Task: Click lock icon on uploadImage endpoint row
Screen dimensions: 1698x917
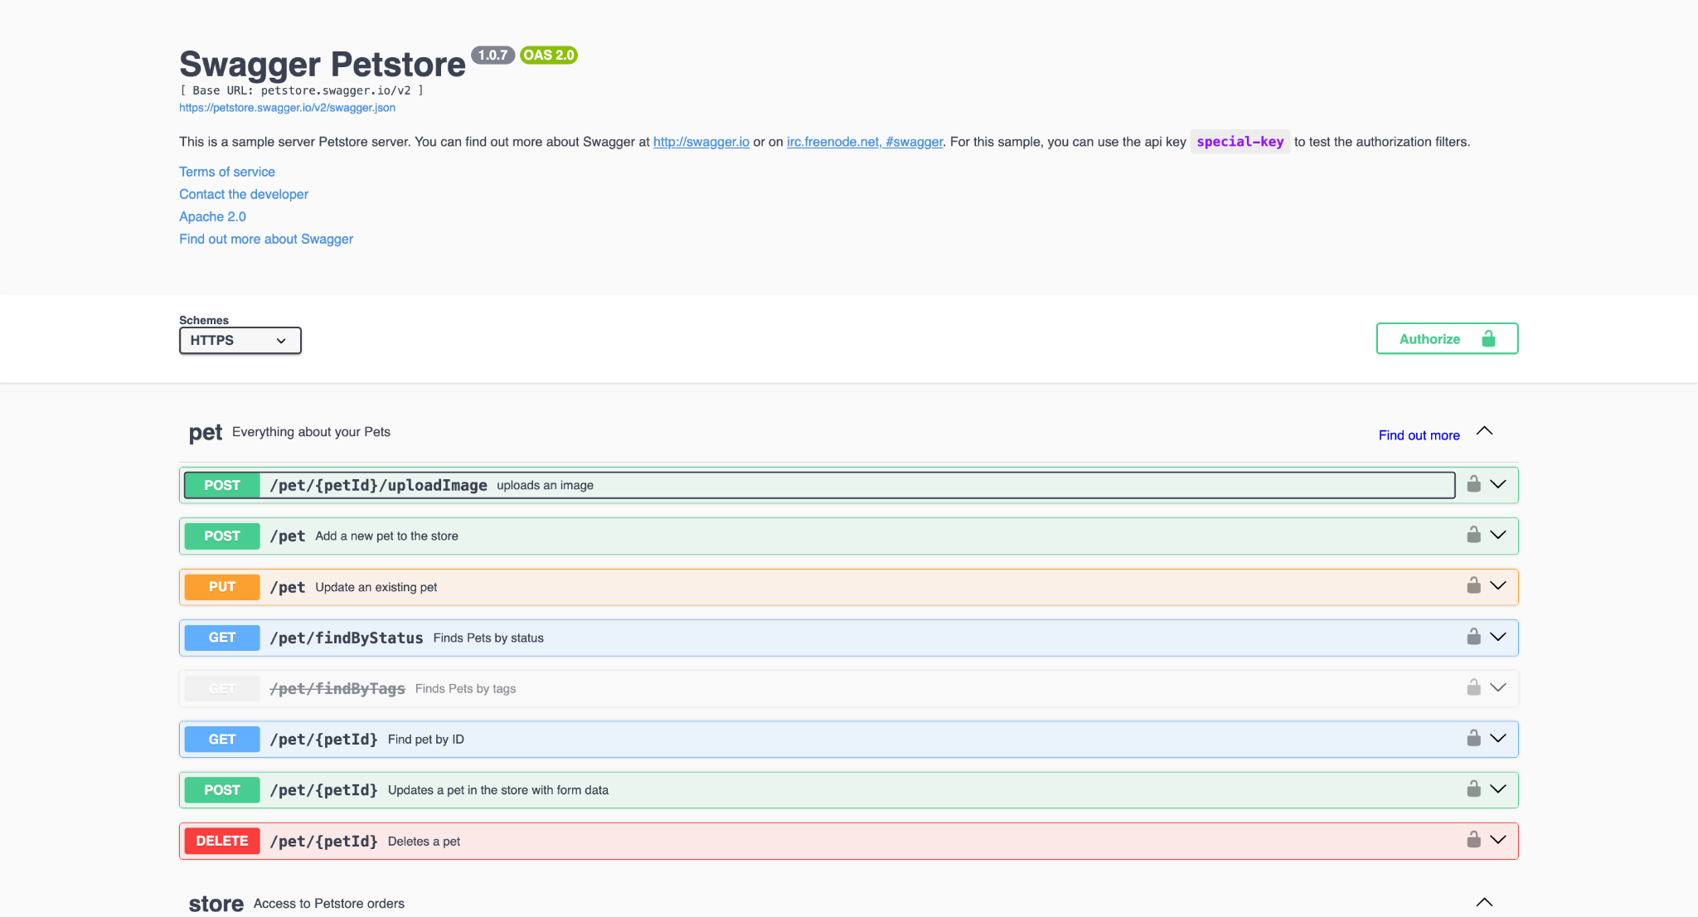Action: point(1473,484)
